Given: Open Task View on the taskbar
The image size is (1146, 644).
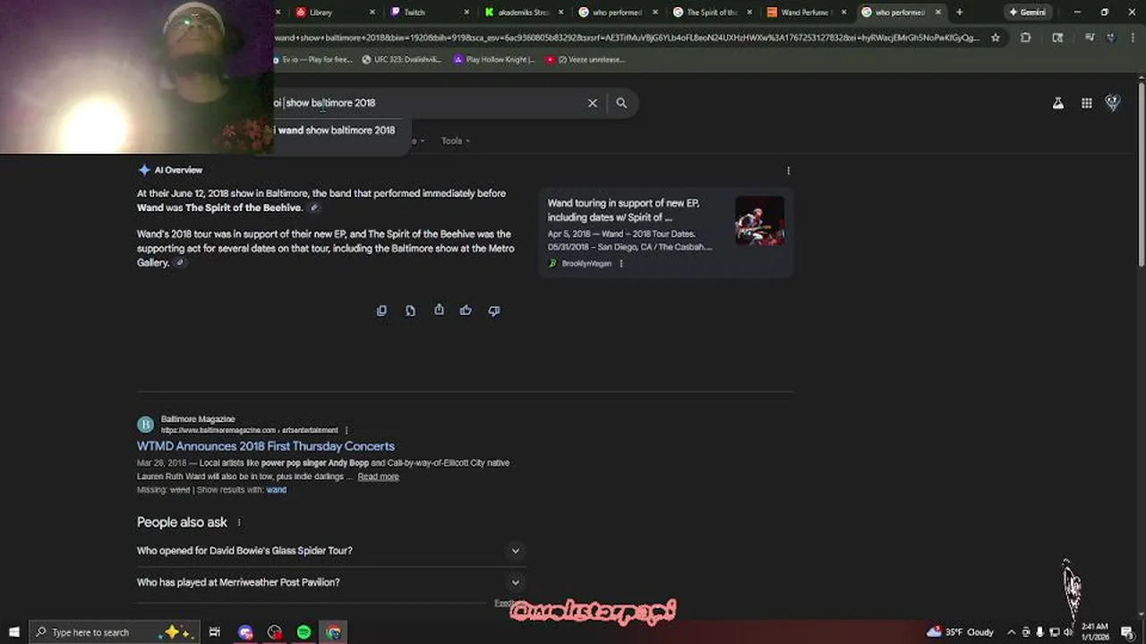Looking at the screenshot, I should [x=215, y=632].
